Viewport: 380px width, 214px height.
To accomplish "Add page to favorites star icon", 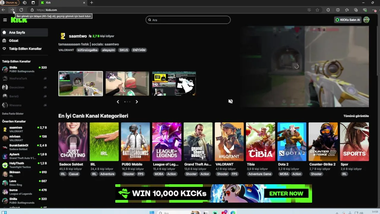I will point(317,10).
